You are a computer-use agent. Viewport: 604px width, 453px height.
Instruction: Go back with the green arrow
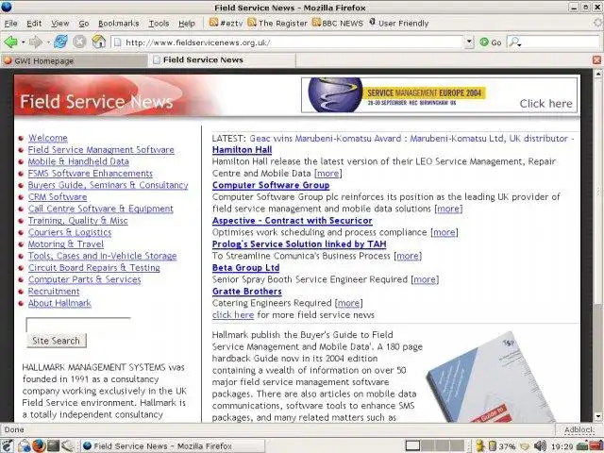point(10,42)
